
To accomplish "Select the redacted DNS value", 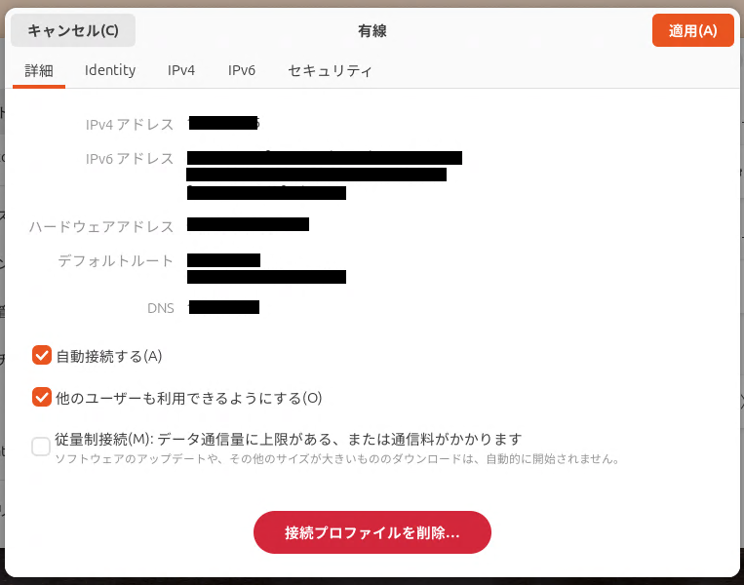I will click(223, 307).
